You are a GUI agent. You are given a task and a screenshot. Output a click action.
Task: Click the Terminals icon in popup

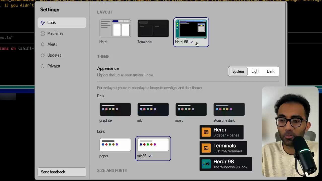pos(206,148)
